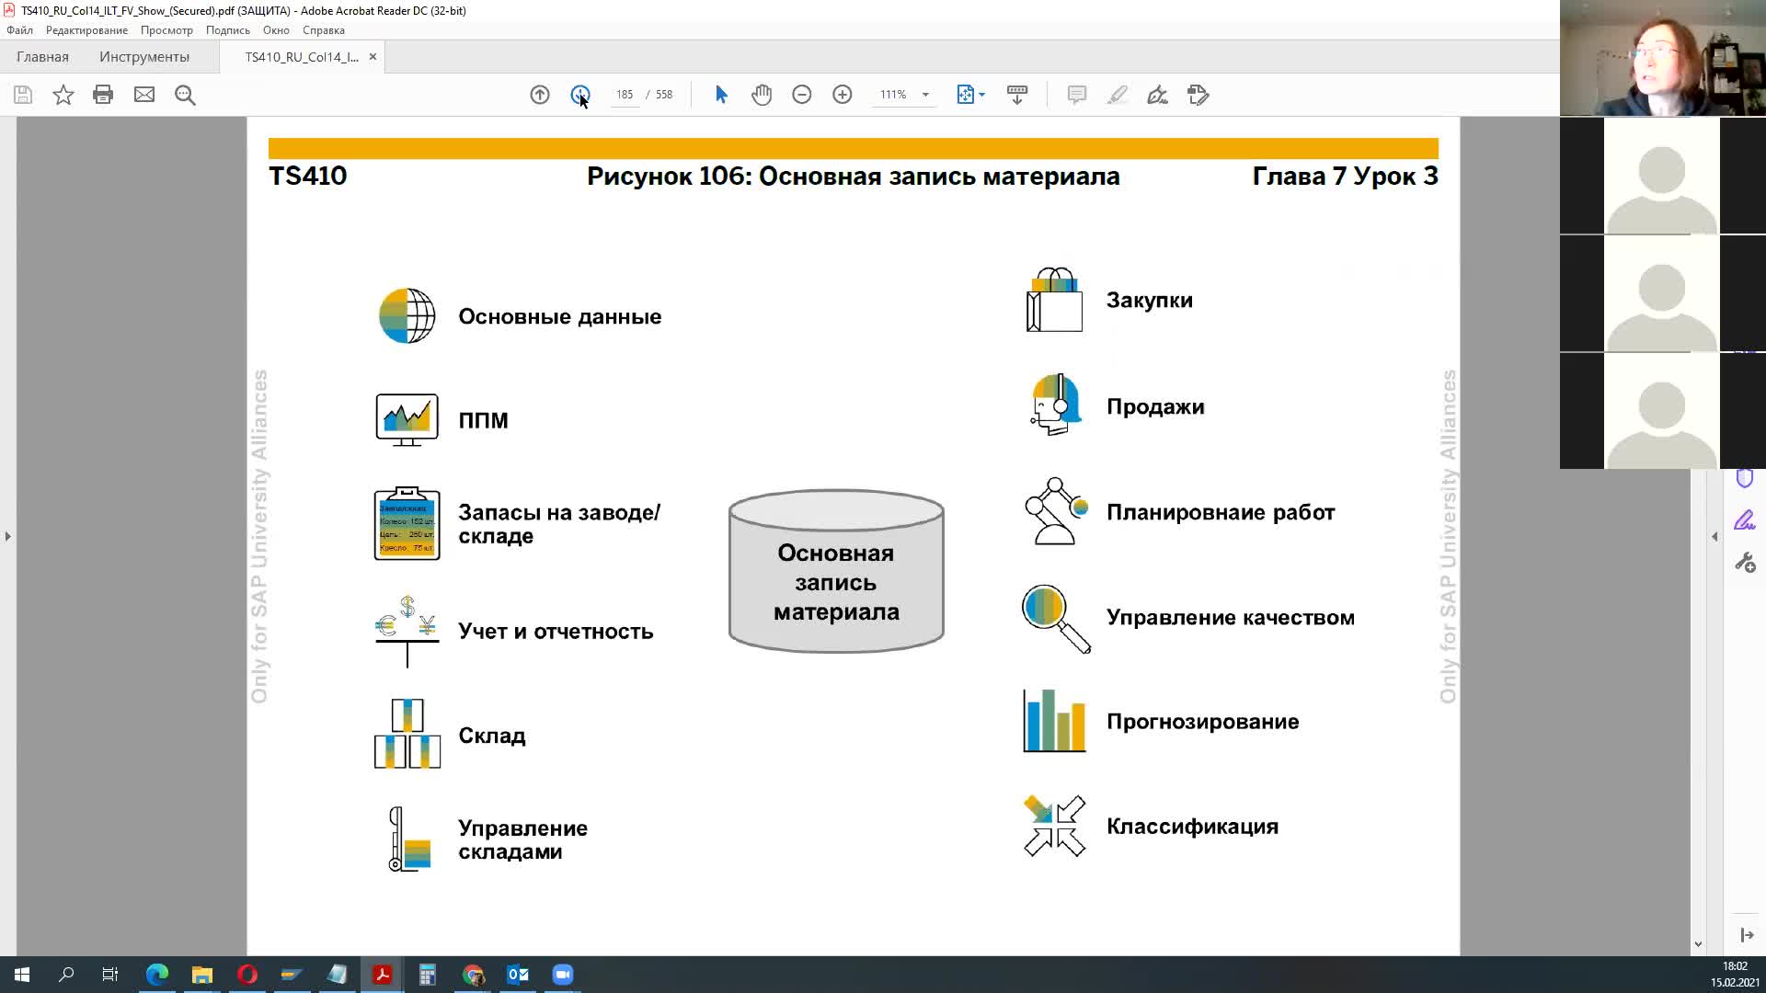
Task: Switch to the Инструменты tab
Action: click(144, 57)
